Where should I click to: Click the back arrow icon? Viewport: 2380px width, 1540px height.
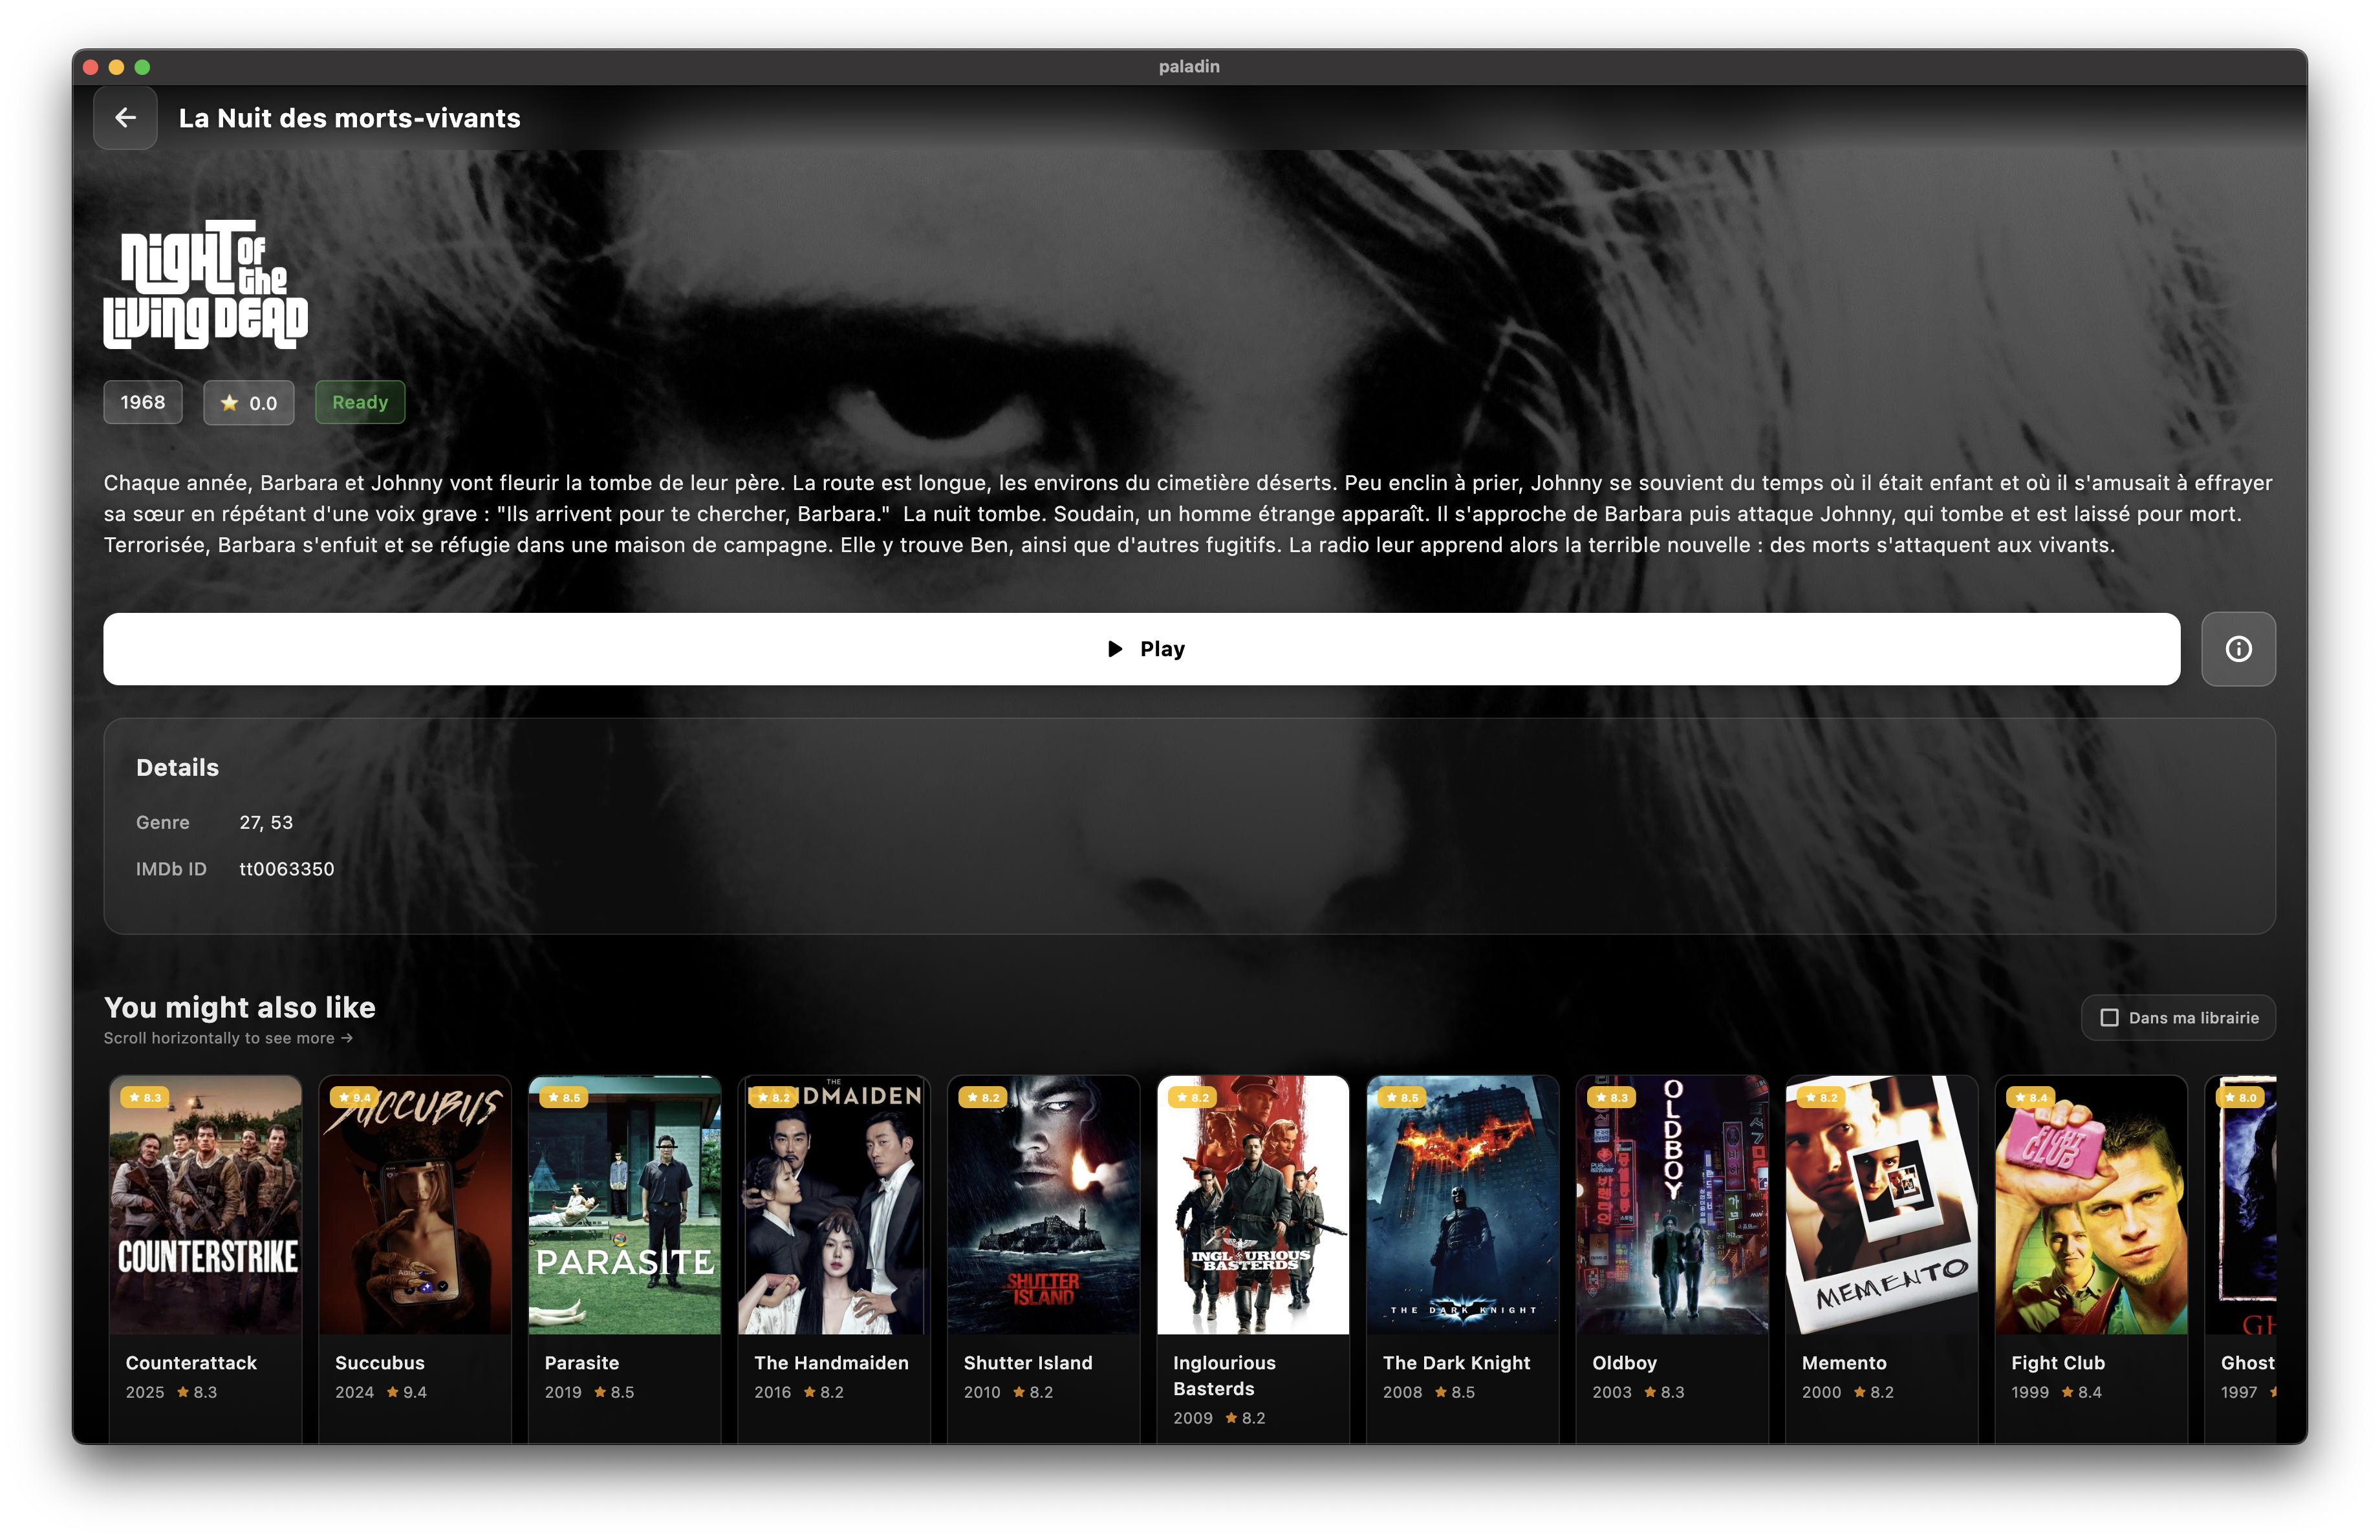125,118
